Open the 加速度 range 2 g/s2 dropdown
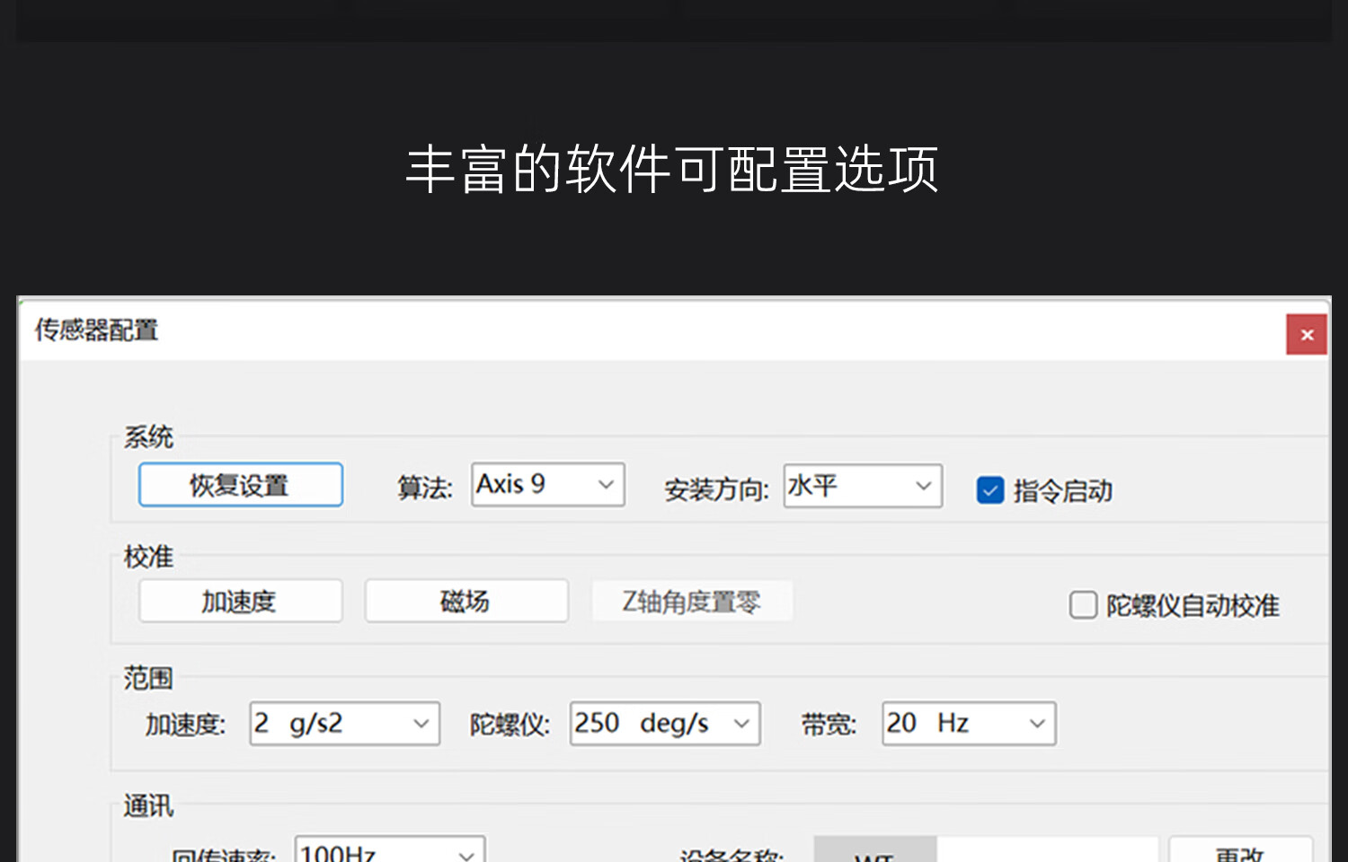 [x=344, y=724]
